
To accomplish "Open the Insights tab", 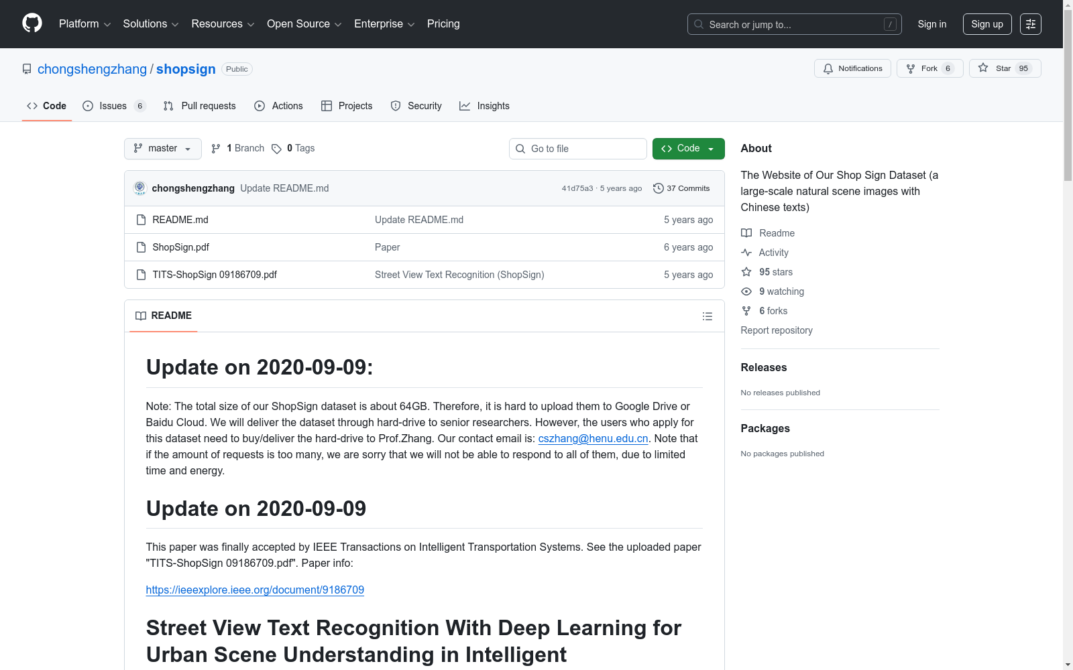I will [x=484, y=106].
